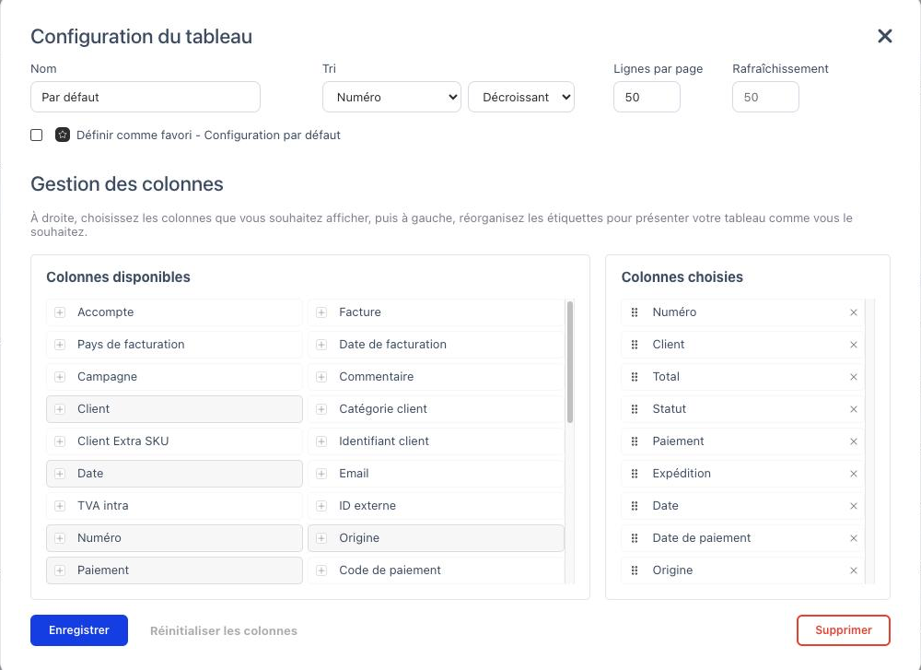921x670 pixels.
Task: Select the Numéro available column row
Action: (x=174, y=538)
